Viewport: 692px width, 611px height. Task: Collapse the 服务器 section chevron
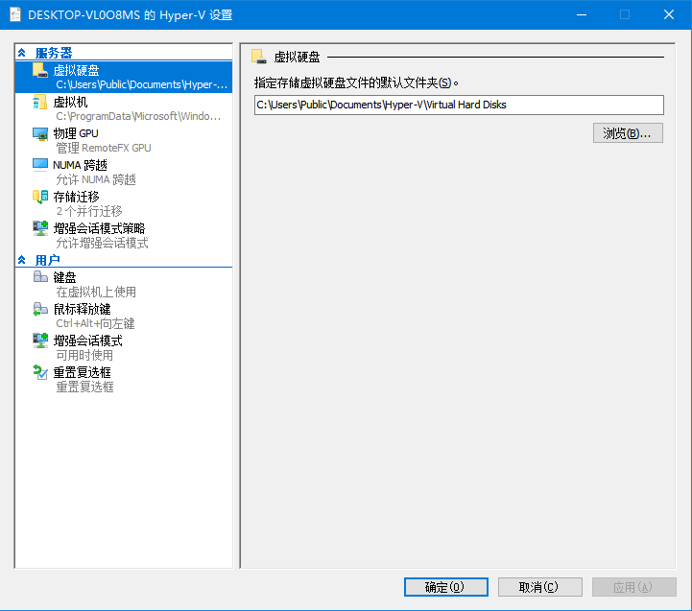(x=22, y=53)
